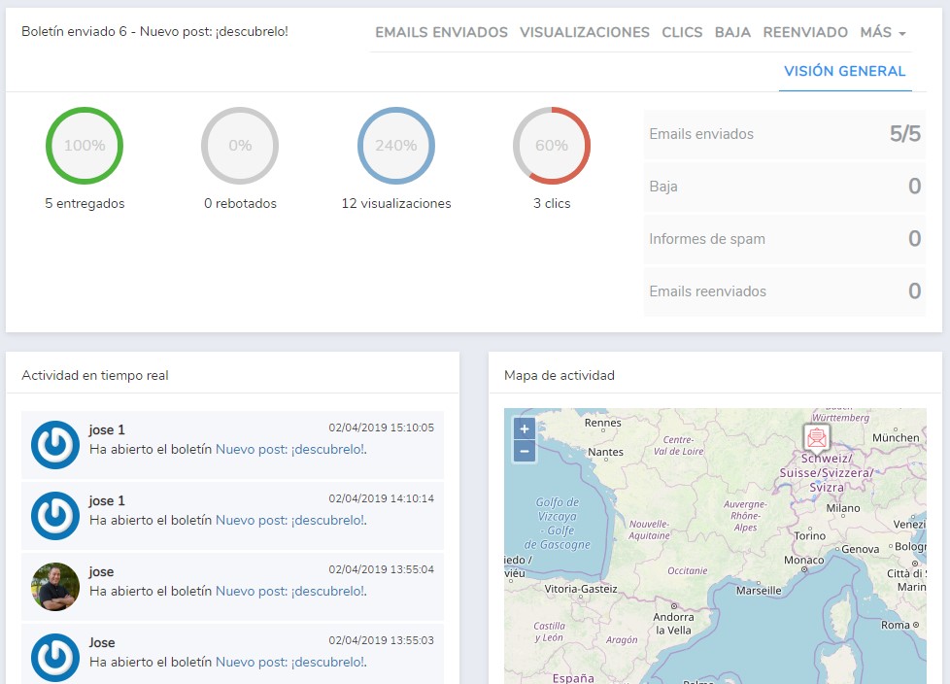Click the 60% clicks red circle gauge
950x684 pixels.
click(x=552, y=146)
